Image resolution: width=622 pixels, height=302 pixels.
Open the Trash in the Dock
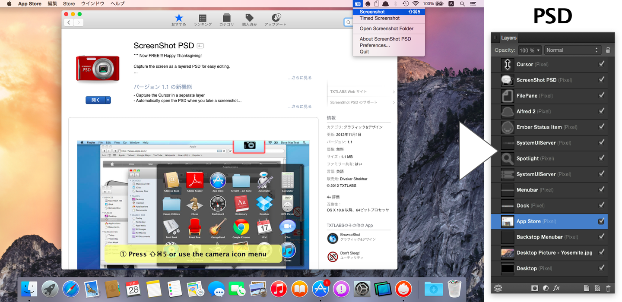pos(454,289)
